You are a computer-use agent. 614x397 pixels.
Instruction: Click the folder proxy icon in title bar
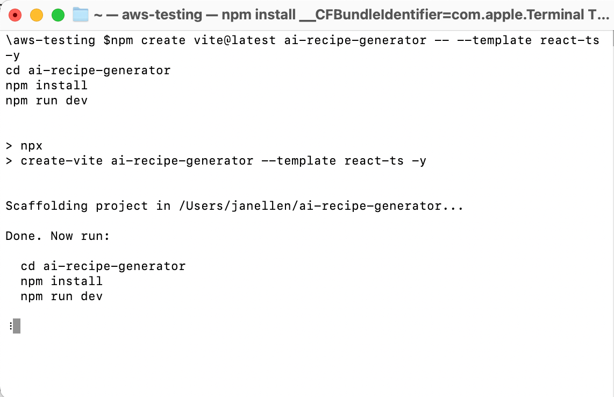click(x=81, y=15)
